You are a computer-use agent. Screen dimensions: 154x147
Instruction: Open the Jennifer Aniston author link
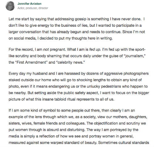pyautogui.click(x=30, y=4)
